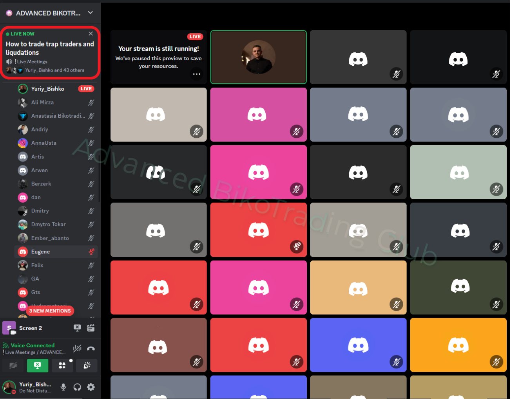Click mute indicator on orange participant tile
511x399 pixels.
point(497,362)
